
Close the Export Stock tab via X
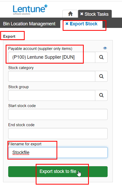pos(67,24)
